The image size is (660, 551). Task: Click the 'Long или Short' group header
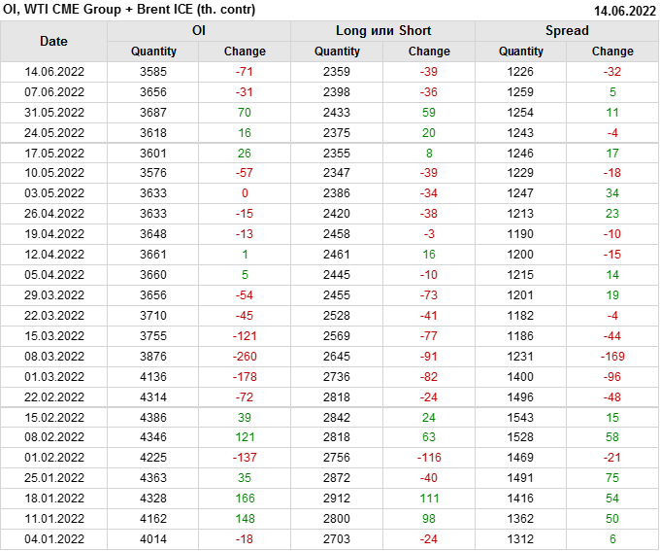coord(382,31)
